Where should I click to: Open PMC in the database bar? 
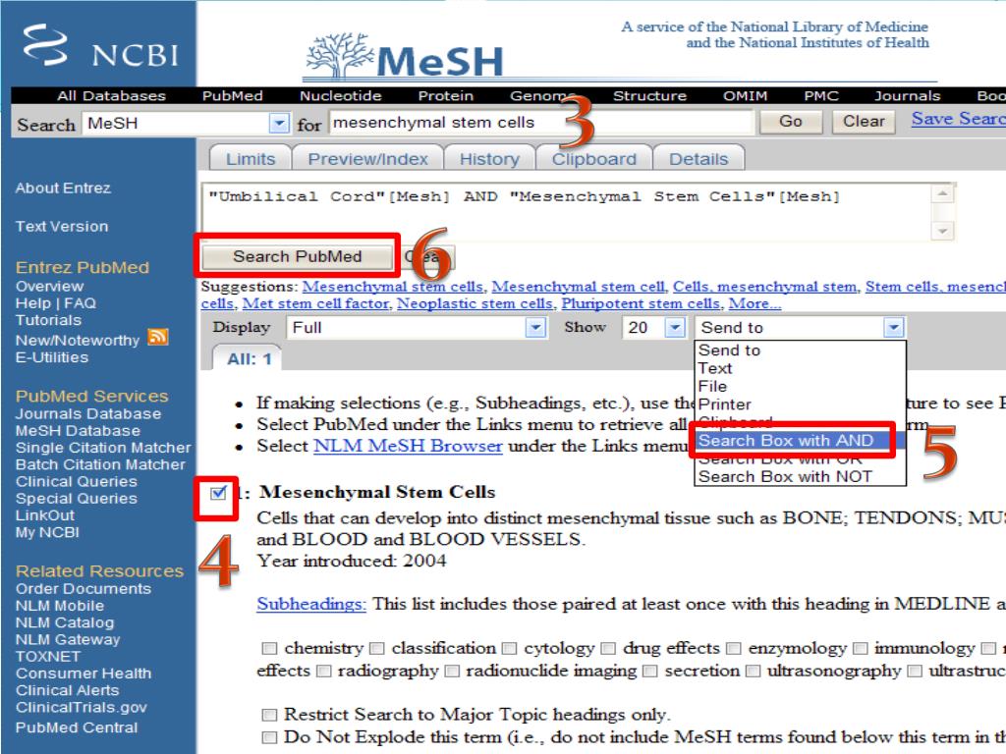821,95
